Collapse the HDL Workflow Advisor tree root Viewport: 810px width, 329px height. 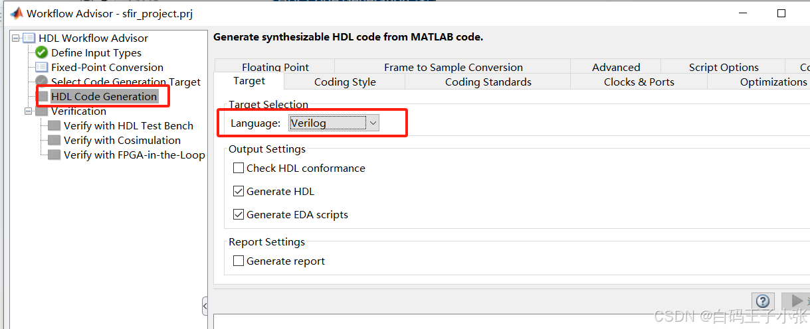pos(15,38)
